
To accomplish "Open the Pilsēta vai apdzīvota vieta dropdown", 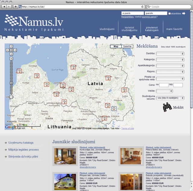I will [x=170, y=79].
